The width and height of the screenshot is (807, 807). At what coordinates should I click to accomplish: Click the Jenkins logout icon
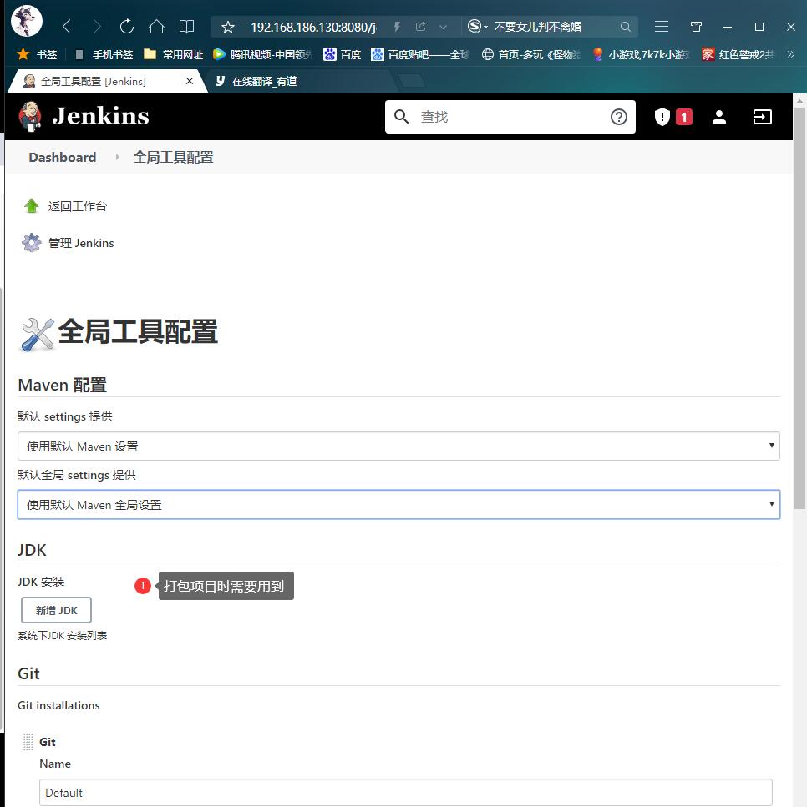coord(762,117)
